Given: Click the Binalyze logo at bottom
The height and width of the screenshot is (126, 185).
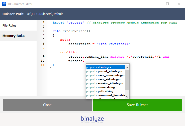Looking at the screenshot, I should (x=92, y=119).
